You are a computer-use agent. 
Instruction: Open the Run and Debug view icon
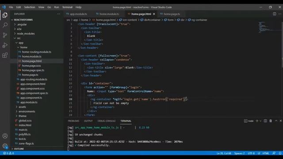click(x=5, y=45)
